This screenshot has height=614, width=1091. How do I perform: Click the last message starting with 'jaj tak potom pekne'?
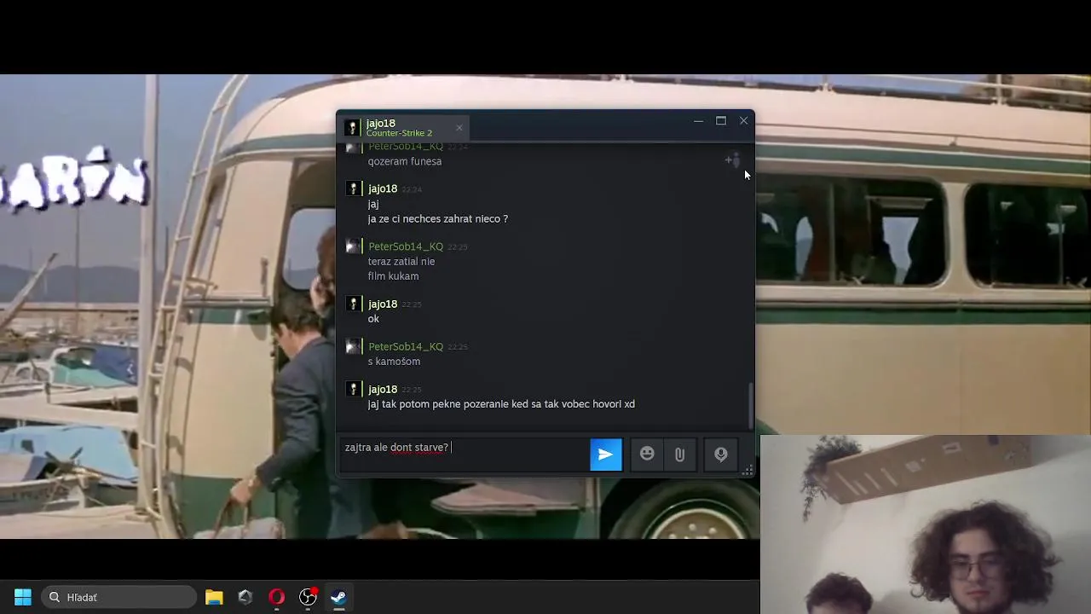click(501, 404)
